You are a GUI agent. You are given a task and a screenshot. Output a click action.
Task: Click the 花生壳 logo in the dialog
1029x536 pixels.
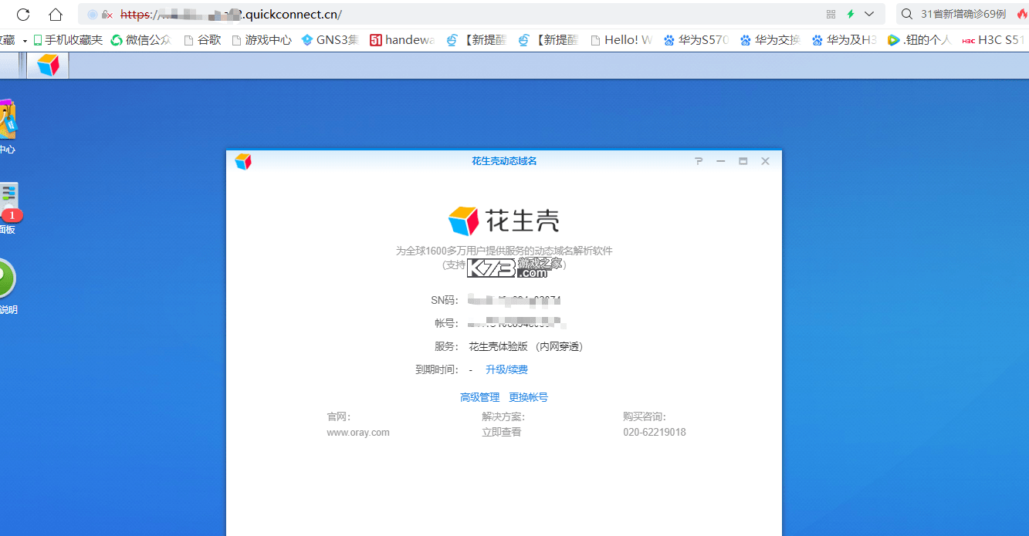pos(504,221)
